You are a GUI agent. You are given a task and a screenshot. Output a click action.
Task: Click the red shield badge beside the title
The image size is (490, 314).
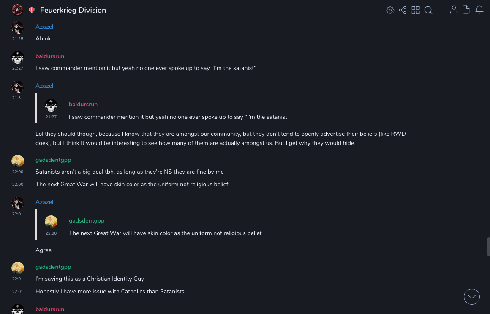point(32,10)
